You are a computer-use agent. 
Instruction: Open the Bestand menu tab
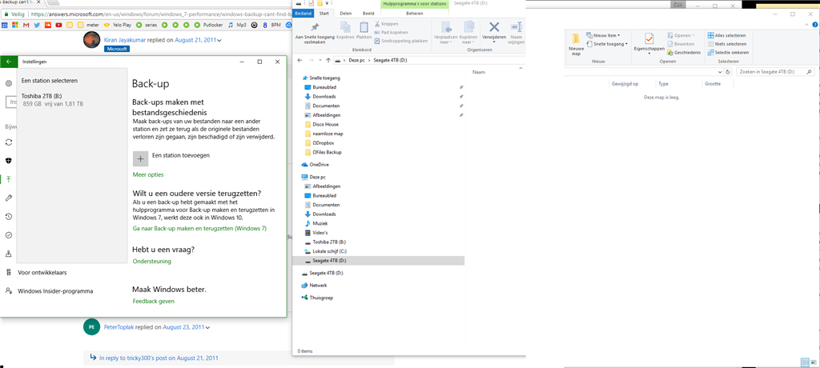pyautogui.click(x=303, y=13)
